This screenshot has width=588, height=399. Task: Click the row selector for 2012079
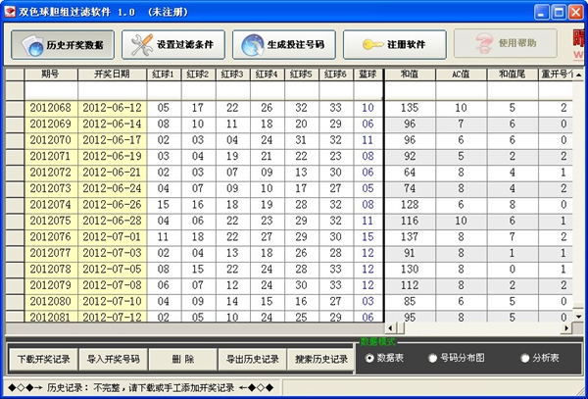(x=15, y=285)
